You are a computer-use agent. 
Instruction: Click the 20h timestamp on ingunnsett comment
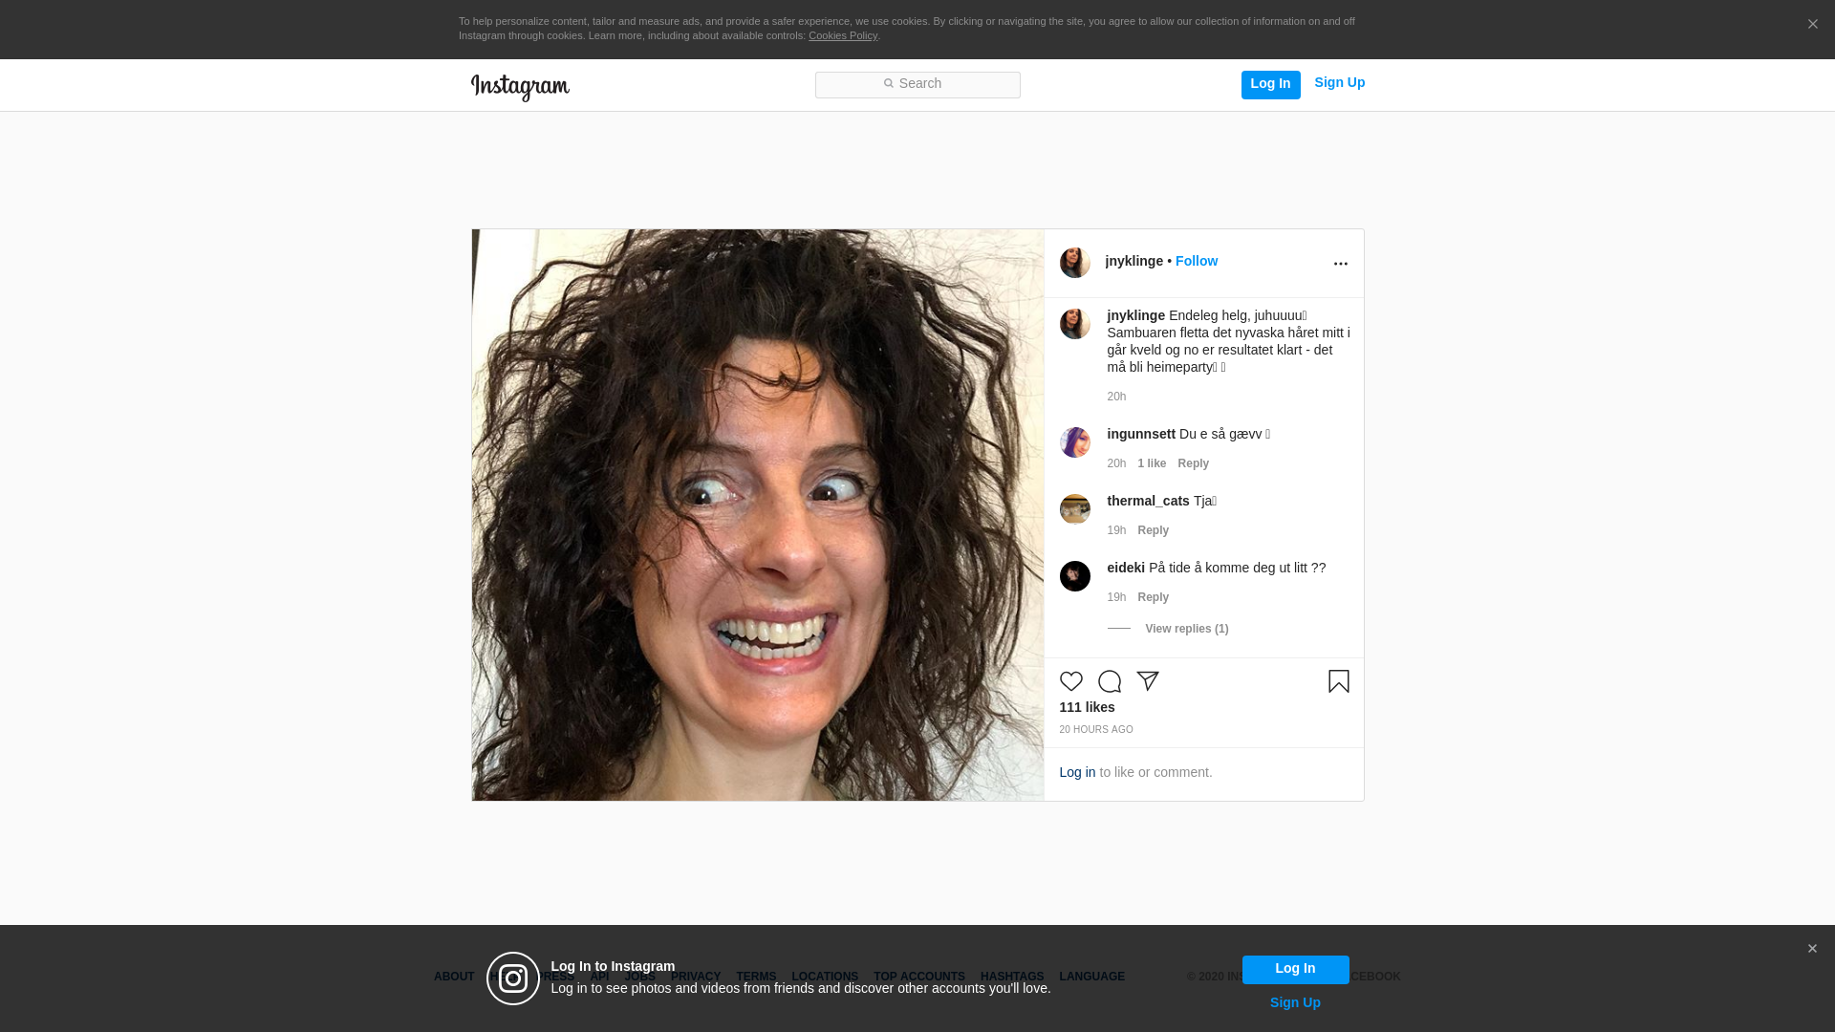[1116, 463]
